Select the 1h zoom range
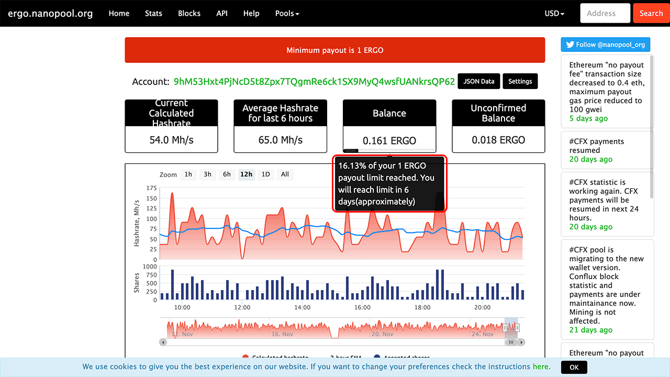This screenshot has height=377, width=670. tap(188, 174)
